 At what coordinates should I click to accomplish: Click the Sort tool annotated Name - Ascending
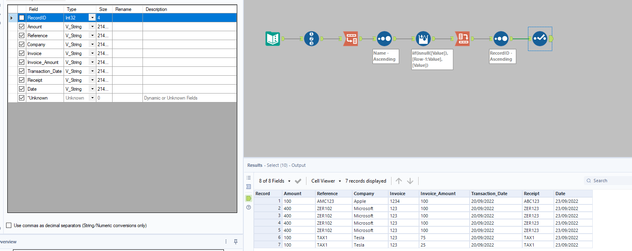click(384, 38)
